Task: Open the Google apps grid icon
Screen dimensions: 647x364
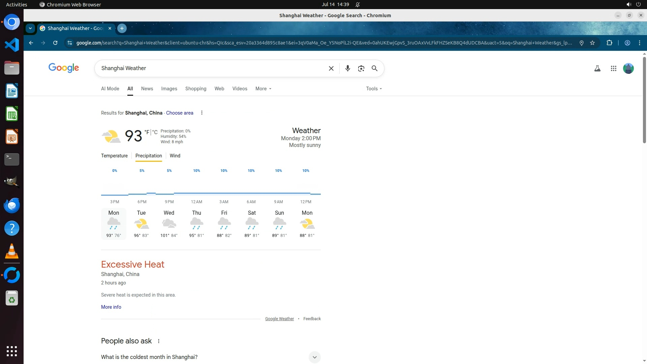Action: 614,68
